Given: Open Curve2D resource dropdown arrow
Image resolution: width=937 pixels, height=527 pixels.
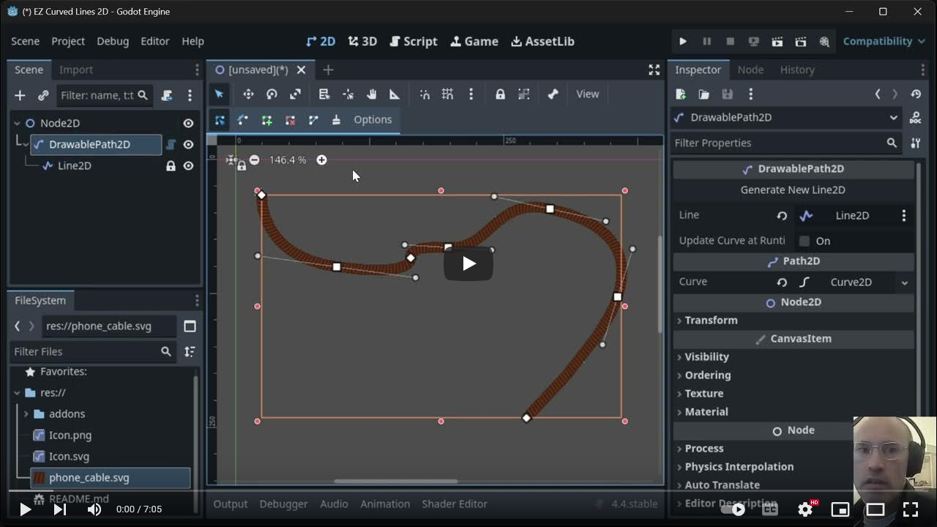Looking at the screenshot, I should click(905, 282).
